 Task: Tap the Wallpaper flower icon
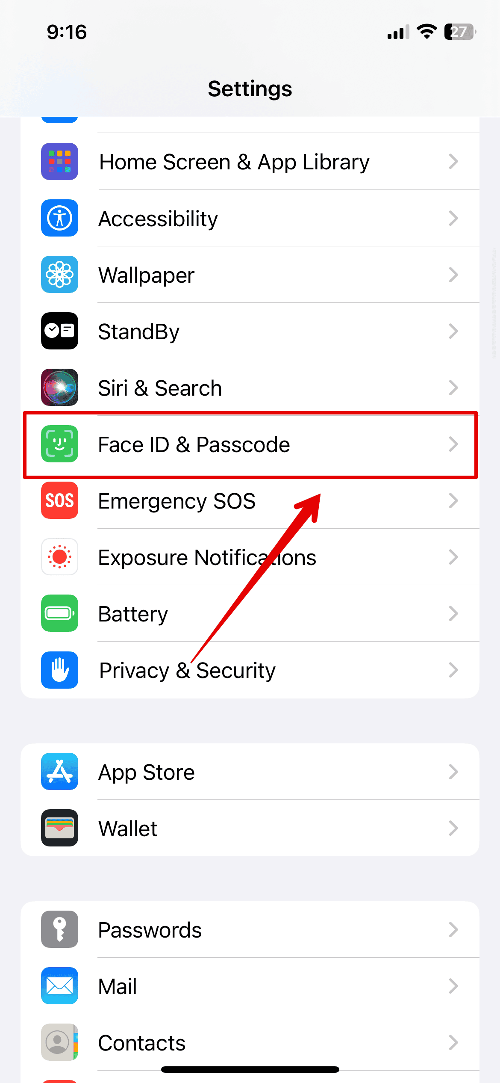coord(59,275)
